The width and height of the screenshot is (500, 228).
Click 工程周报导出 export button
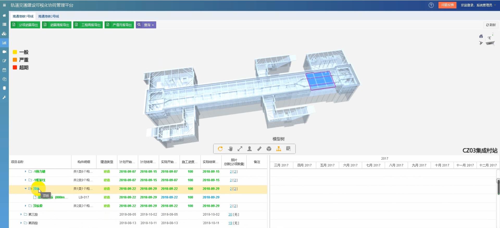(88, 25)
